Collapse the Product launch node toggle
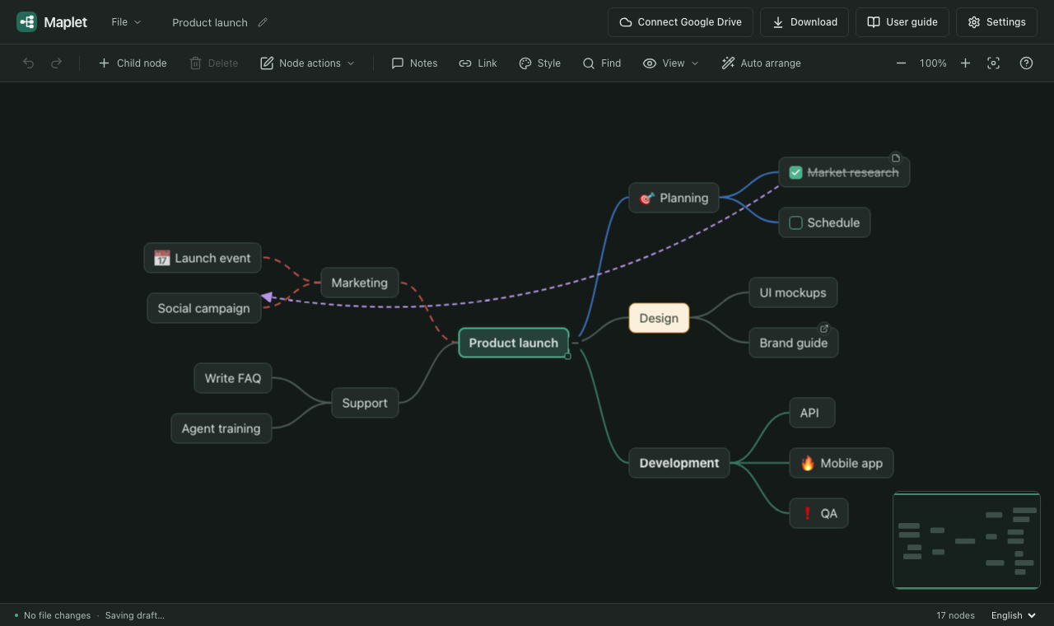 [x=575, y=343]
